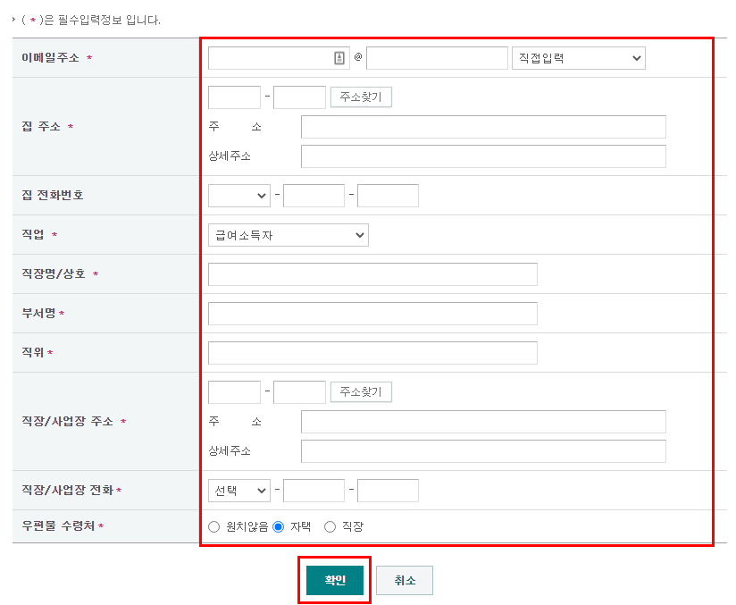
Task: Focus first home postal code field
Action: coord(234,97)
